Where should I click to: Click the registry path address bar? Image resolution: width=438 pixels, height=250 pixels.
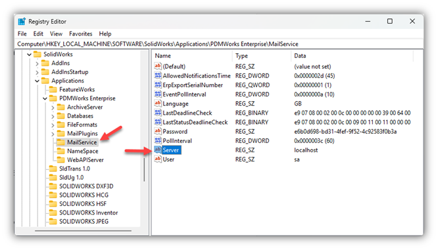219,44
